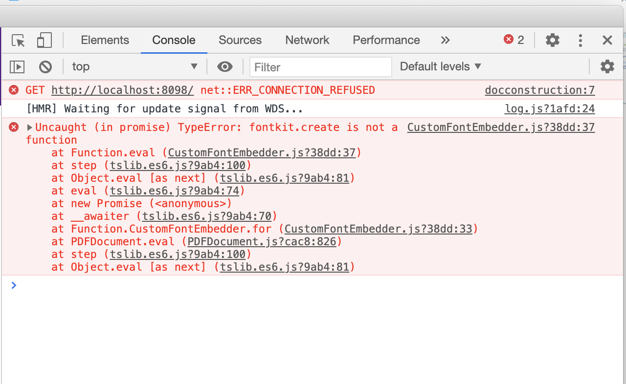Open console settings on the far right
626x384 pixels.
tap(607, 66)
